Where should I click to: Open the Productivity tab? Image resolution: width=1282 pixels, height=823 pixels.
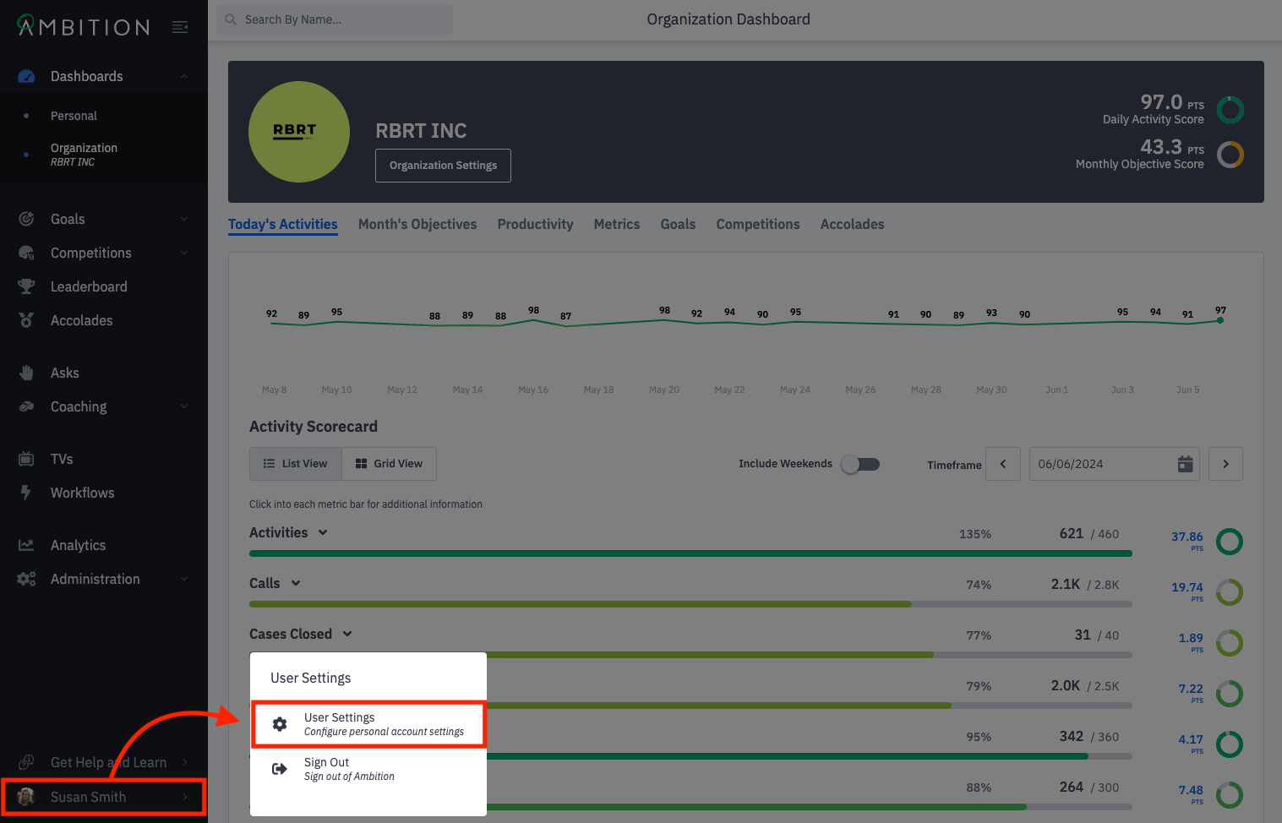pyautogui.click(x=535, y=224)
